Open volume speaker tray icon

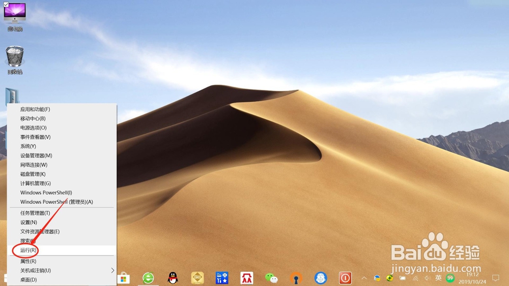[x=427, y=278]
